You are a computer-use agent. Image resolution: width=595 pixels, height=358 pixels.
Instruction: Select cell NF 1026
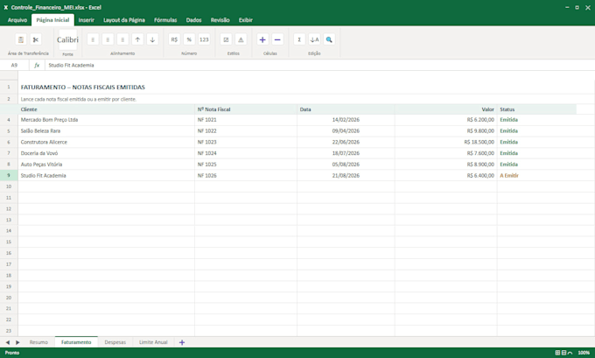[246, 176]
